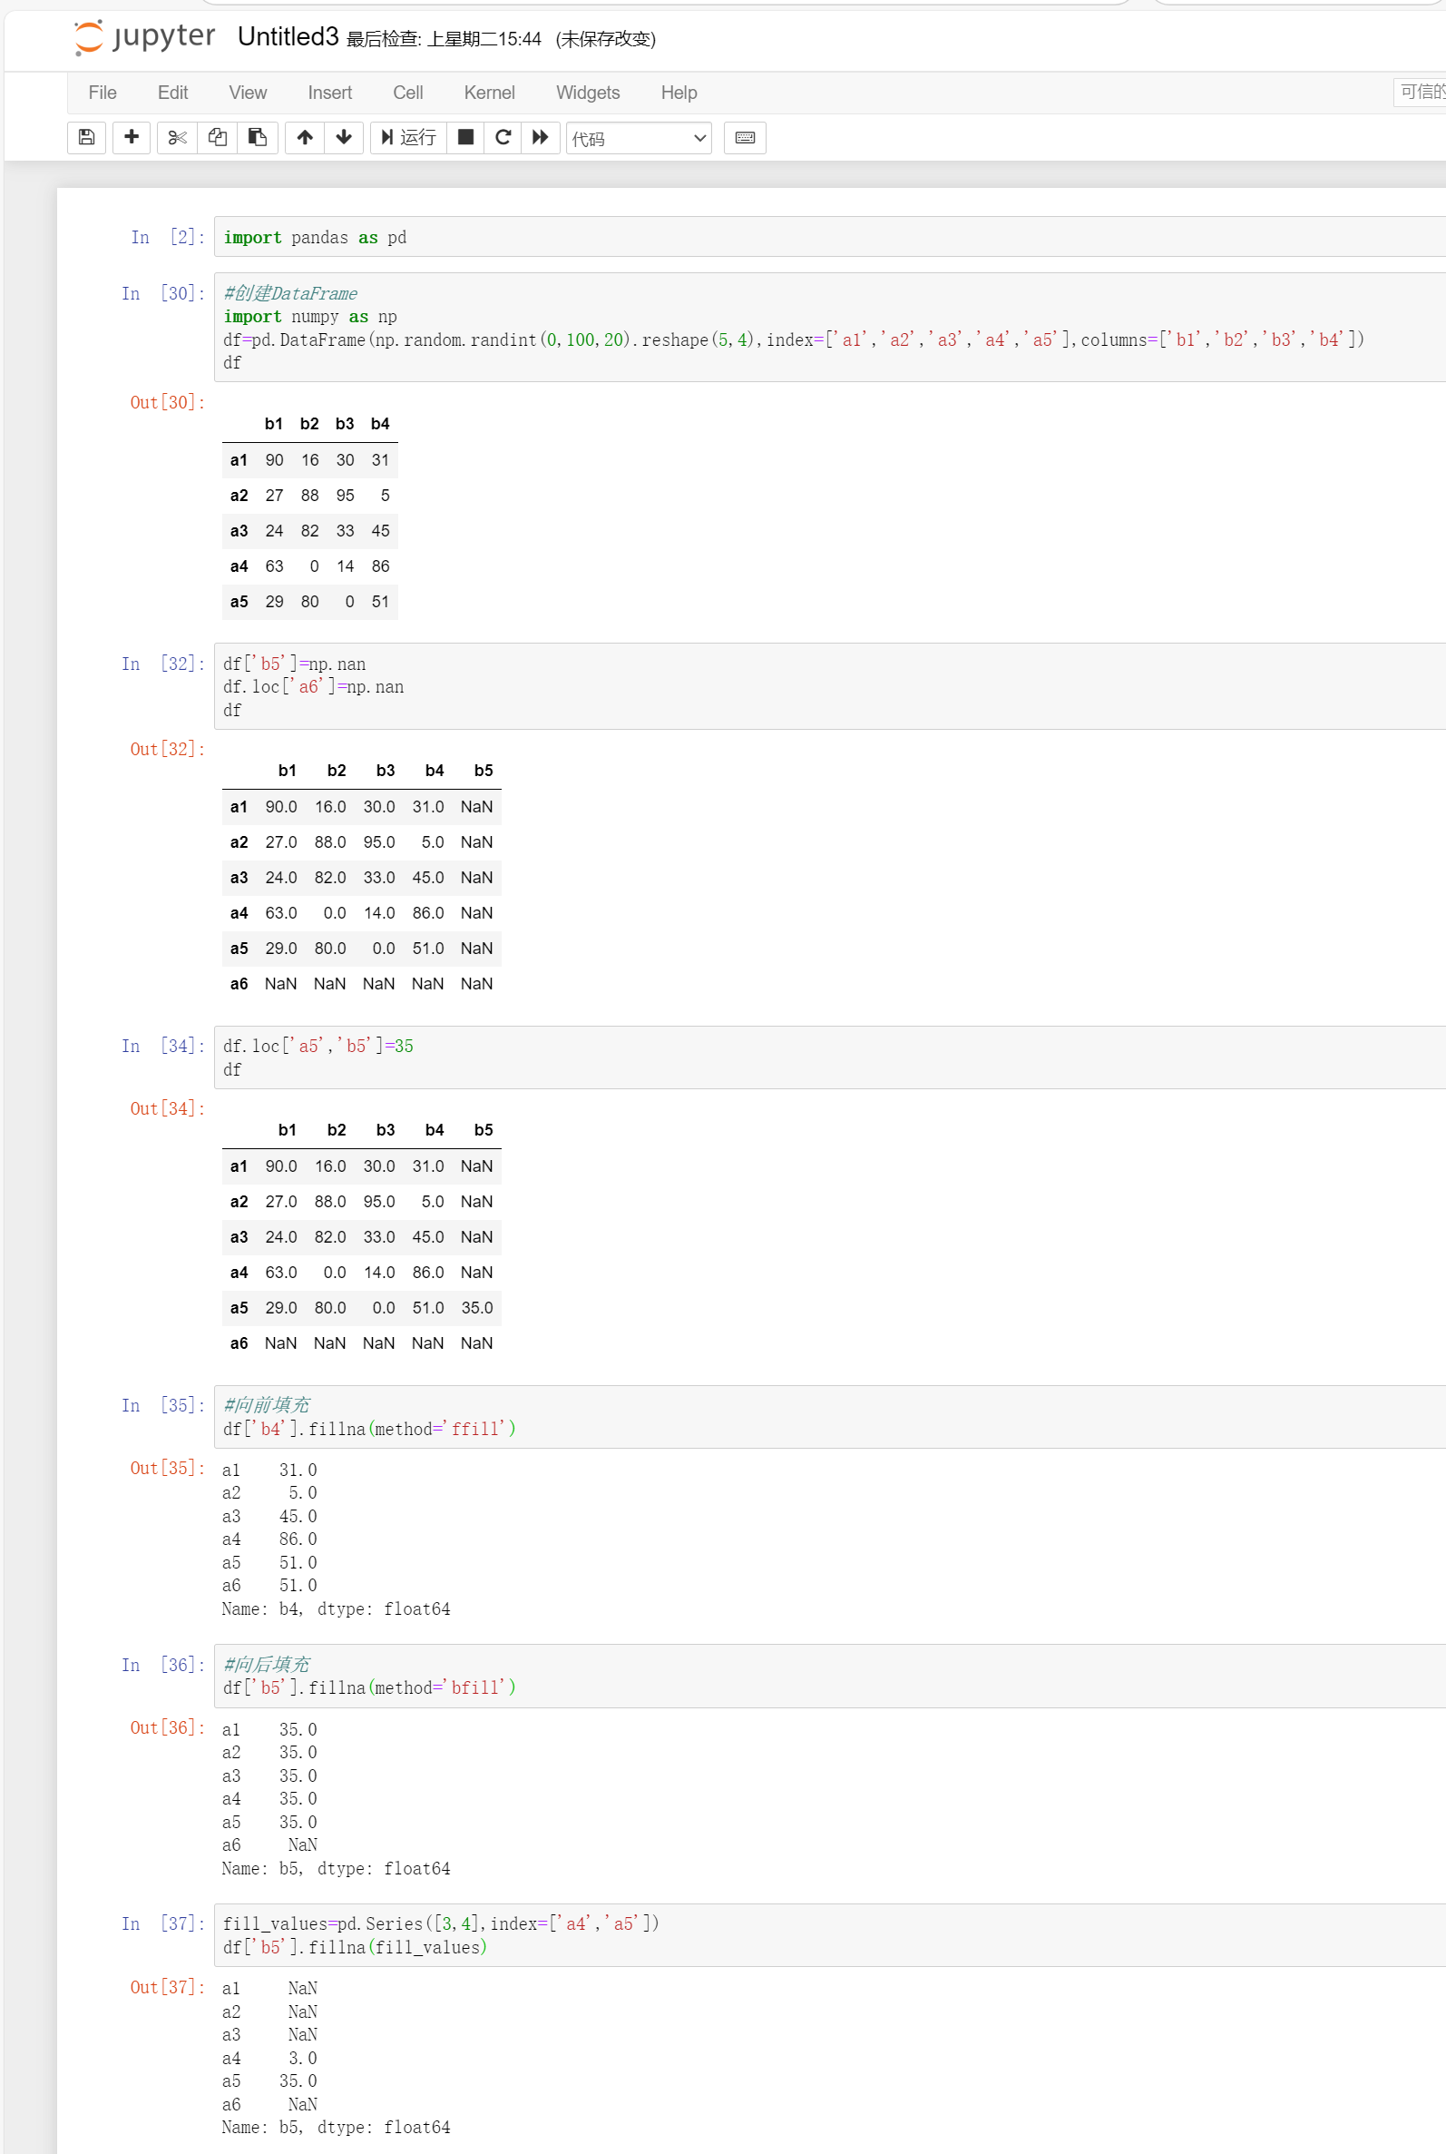Viewport: 1446px width, 2154px height.
Task: Click row a6 header in Out[32] table
Action: (x=239, y=984)
